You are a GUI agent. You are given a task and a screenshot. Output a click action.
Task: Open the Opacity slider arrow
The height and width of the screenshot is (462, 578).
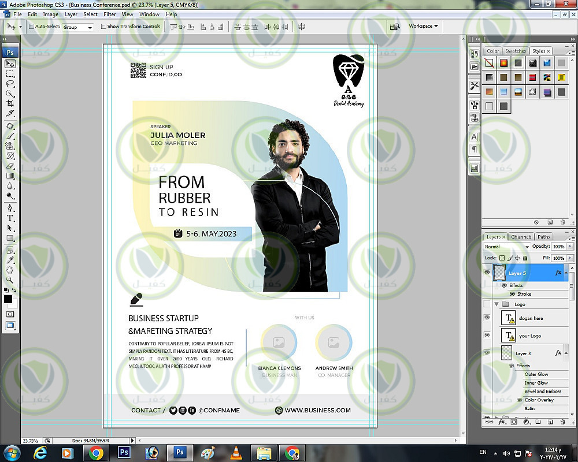[x=570, y=247]
